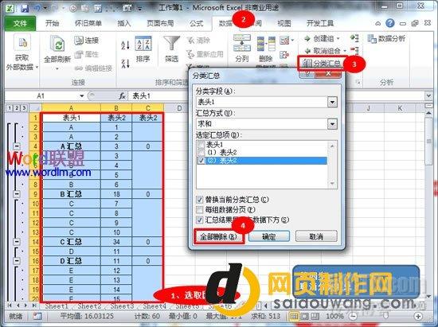Select the Normal view status bar icon
This screenshot has height=327, width=438.
point(294,317)
